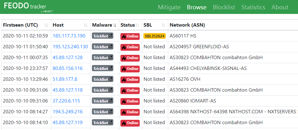Image resolution: width=298 pixels, height=130 pixels.
Task: Sort by the Status column arrows icon
Action: tap(137, 25)
